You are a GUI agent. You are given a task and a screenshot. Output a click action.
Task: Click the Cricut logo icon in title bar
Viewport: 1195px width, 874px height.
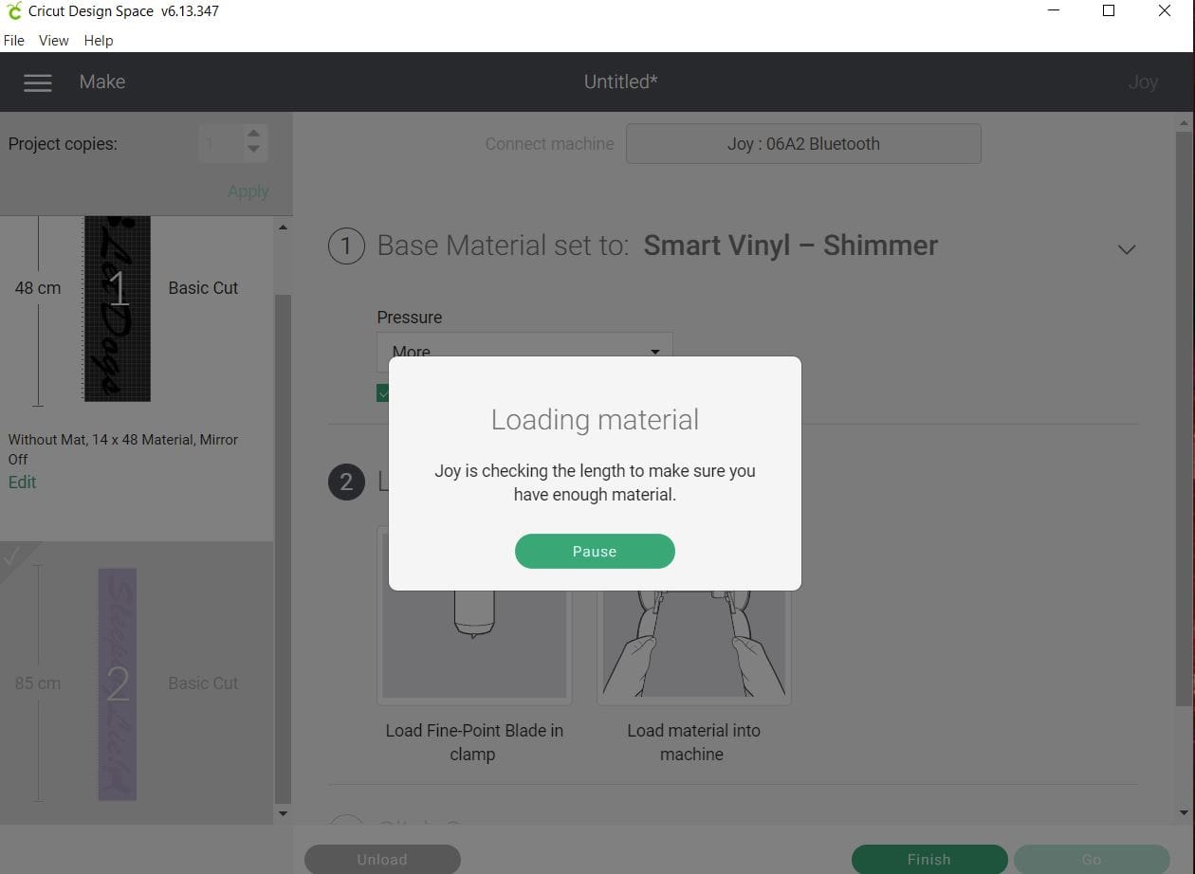tap(13, 11)
